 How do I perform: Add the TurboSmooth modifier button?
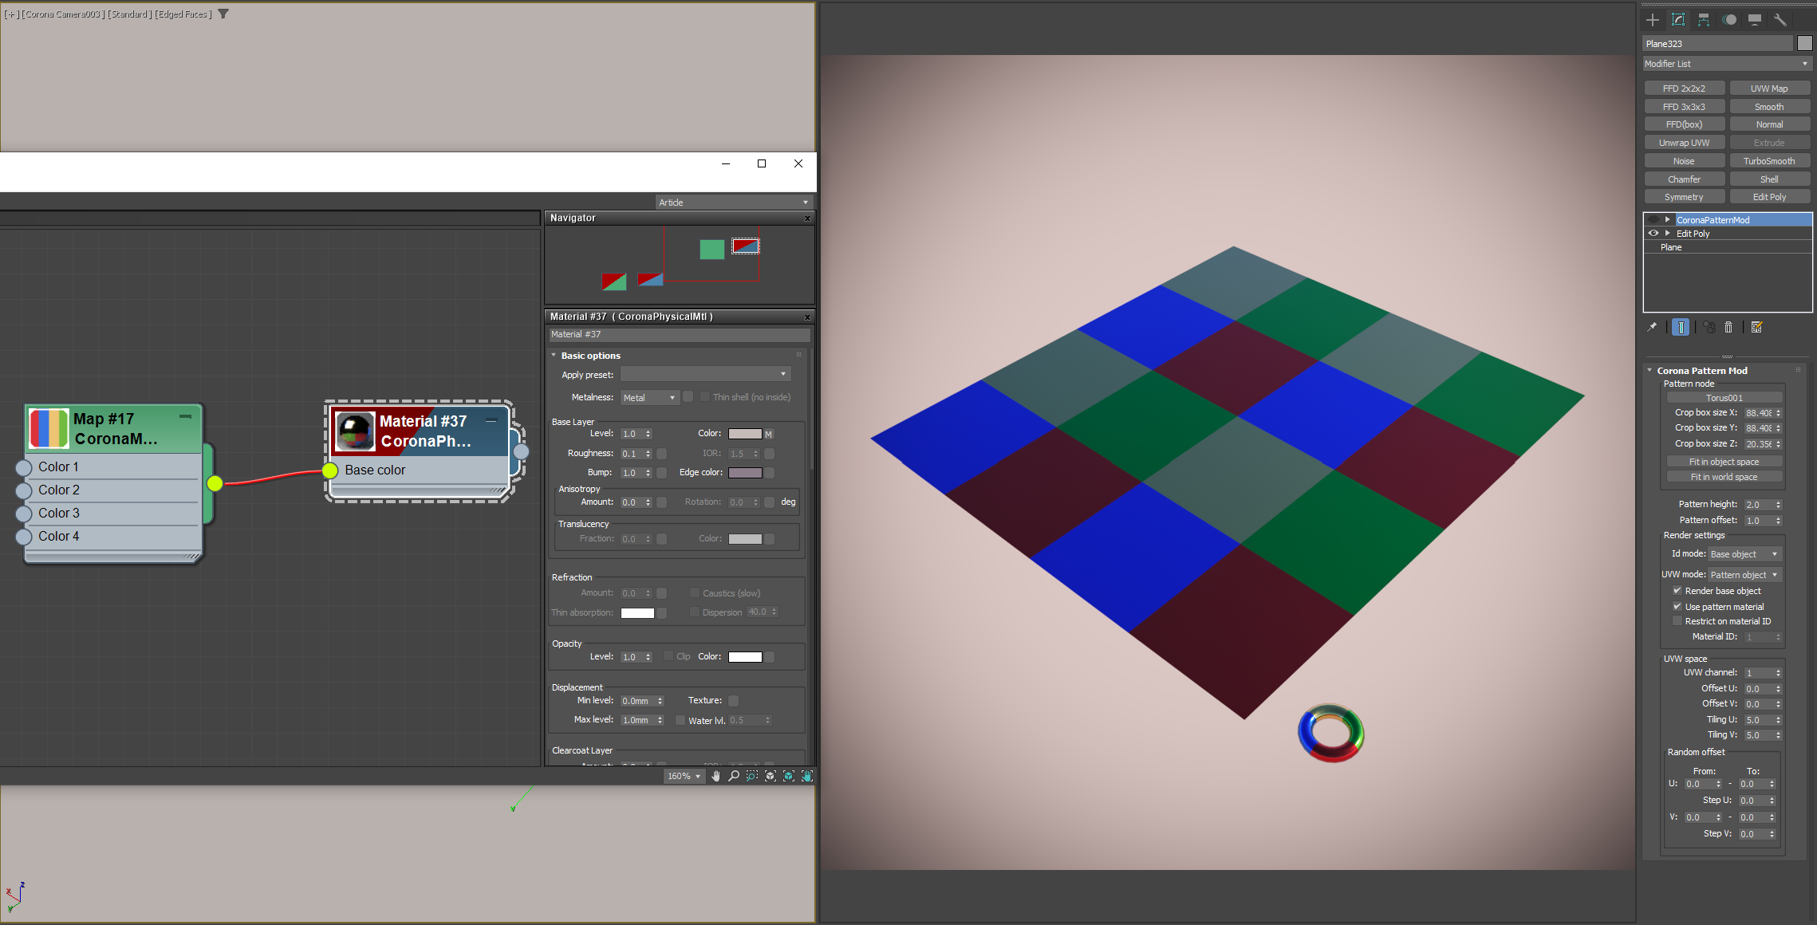pos(1768,161)
